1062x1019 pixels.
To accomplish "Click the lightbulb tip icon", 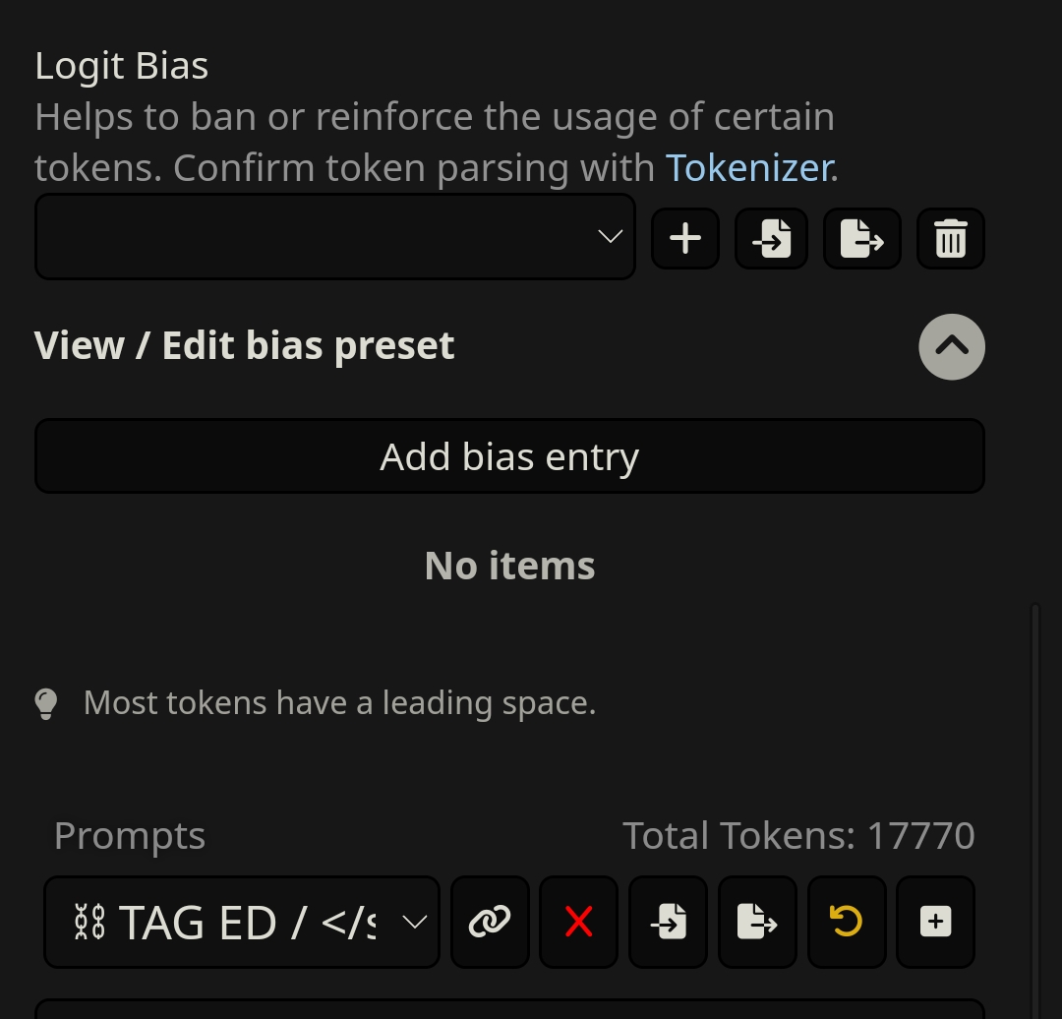I will 46,704.
